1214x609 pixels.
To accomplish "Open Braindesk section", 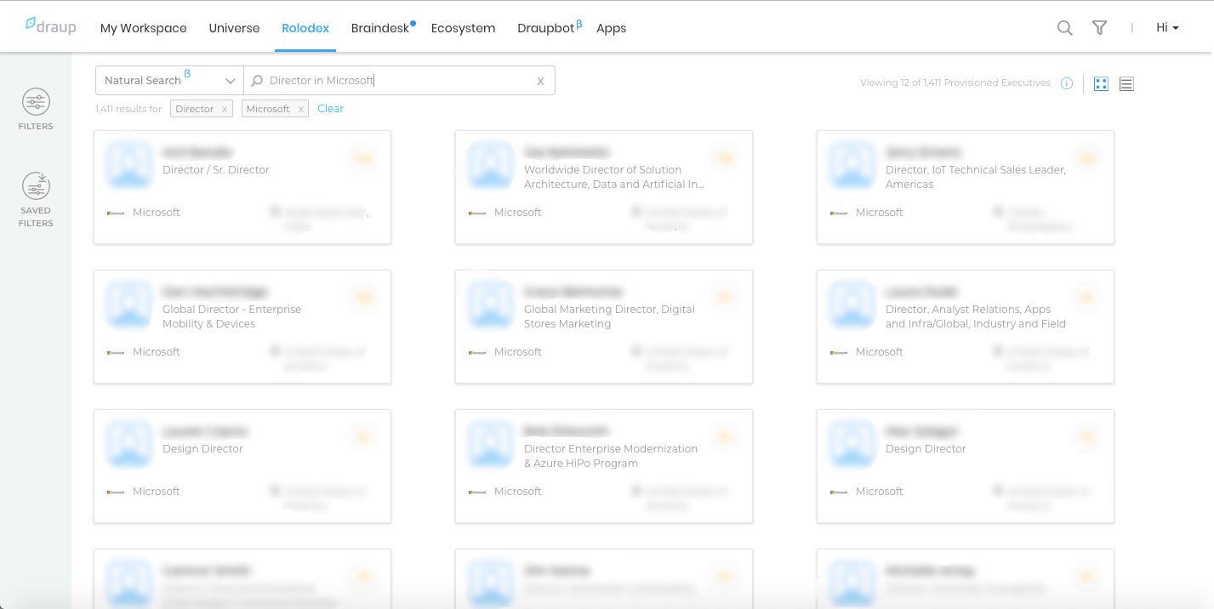I will pos(382,28).
